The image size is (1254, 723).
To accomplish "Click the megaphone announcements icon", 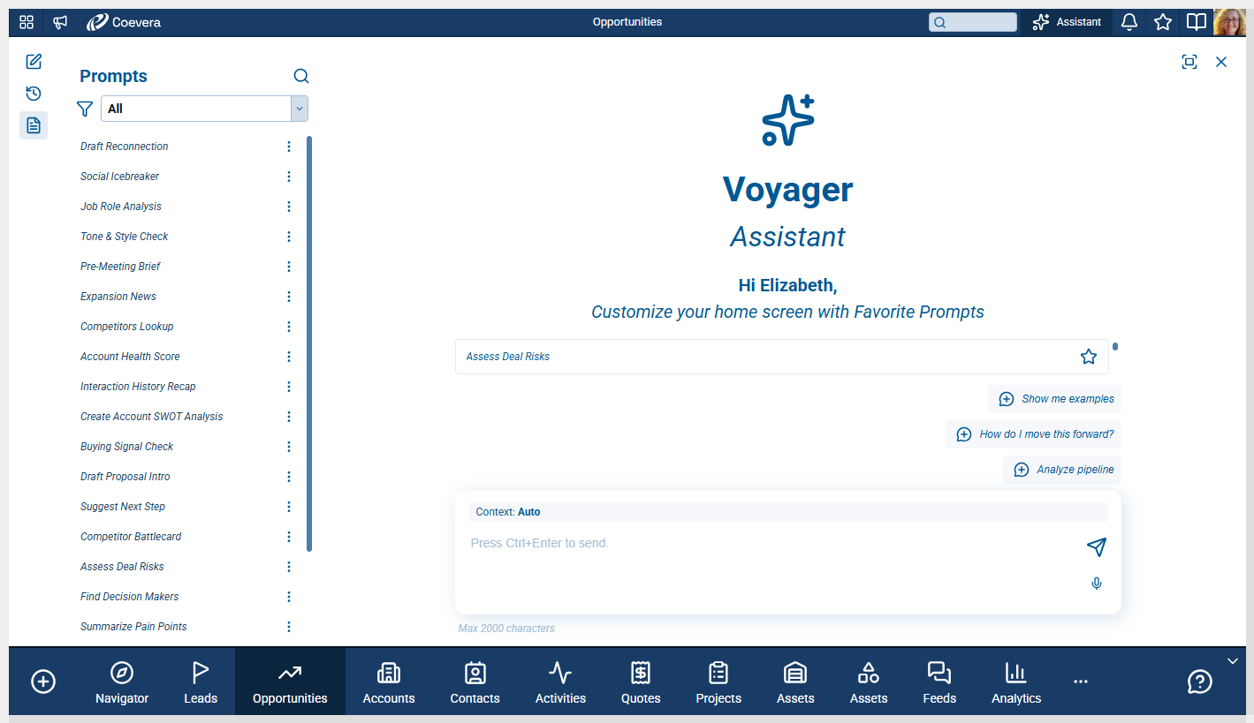I will pos(60,22).
